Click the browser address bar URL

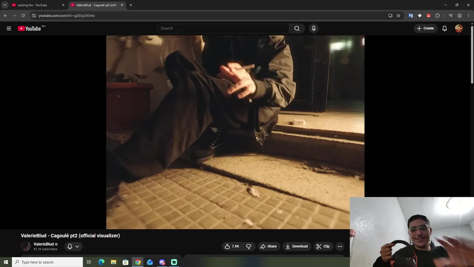coord(67,16)
